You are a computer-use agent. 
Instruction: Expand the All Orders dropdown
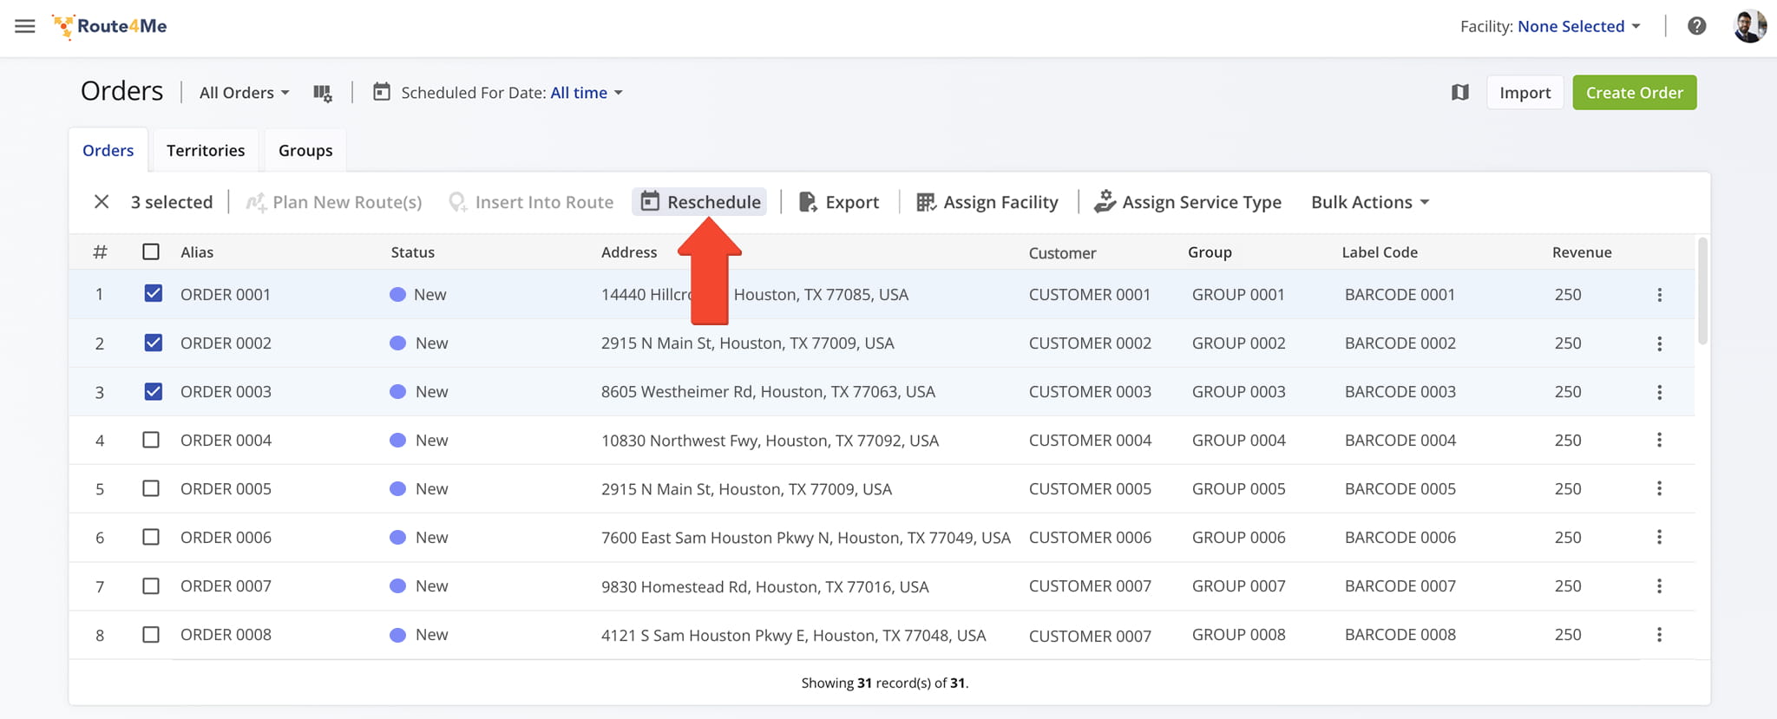pos(245,93)
